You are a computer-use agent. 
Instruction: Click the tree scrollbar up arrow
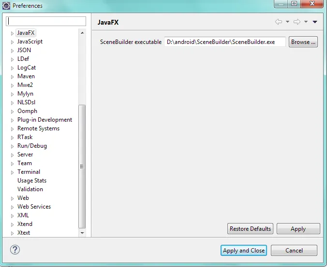pyautogui.click(x=82, y=33)
